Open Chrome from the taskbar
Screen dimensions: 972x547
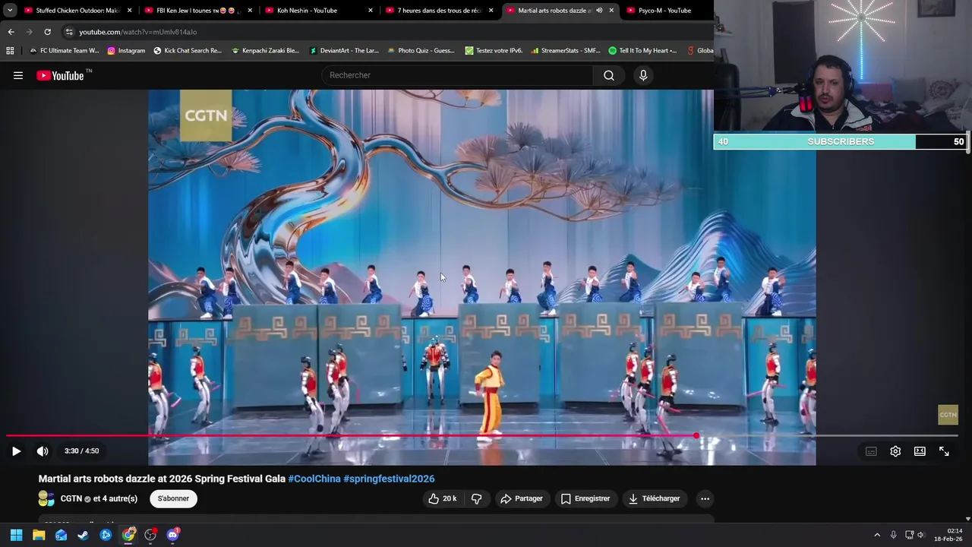click(128, 535)
